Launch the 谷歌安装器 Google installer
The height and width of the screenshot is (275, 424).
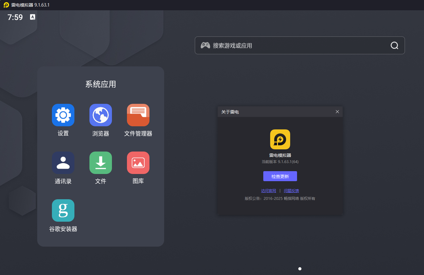click(x=63, y=210)
